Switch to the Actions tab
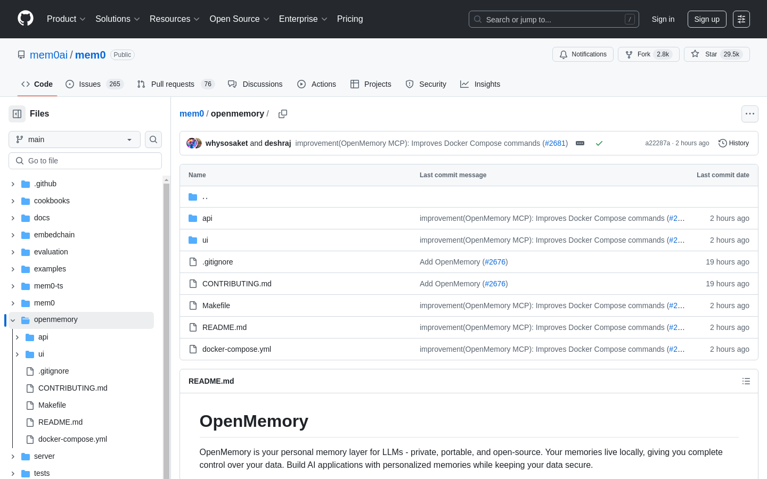This screenshot has height=479, width=767. point(316,84)
